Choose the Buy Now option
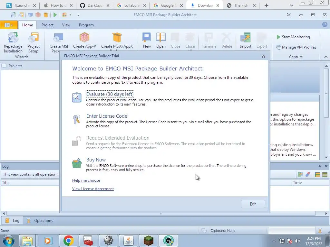The image size is (330, 247). point(96,160)
